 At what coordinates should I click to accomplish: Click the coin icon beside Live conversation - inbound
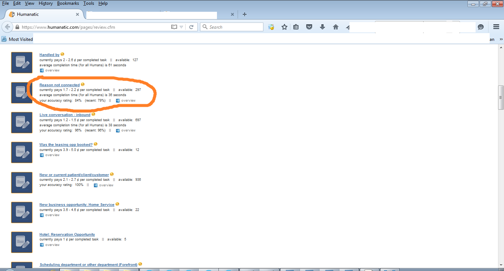pos(93,114)
